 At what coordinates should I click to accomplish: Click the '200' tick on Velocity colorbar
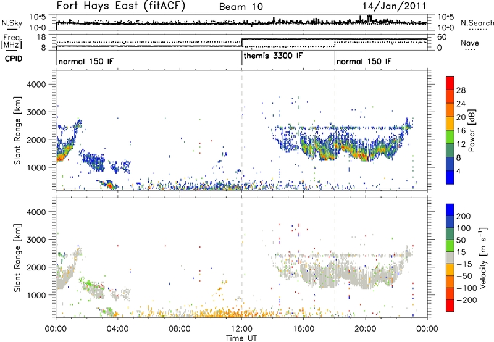tap(464, 216)
